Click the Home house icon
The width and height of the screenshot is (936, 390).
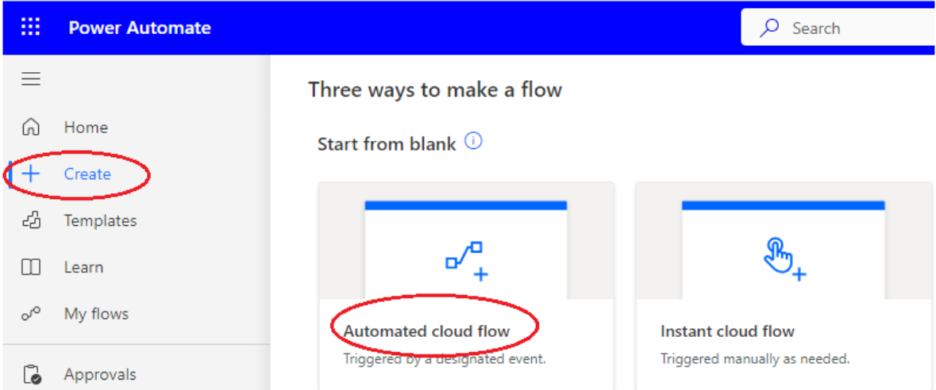pyautogui.click(x=31, y=127)
